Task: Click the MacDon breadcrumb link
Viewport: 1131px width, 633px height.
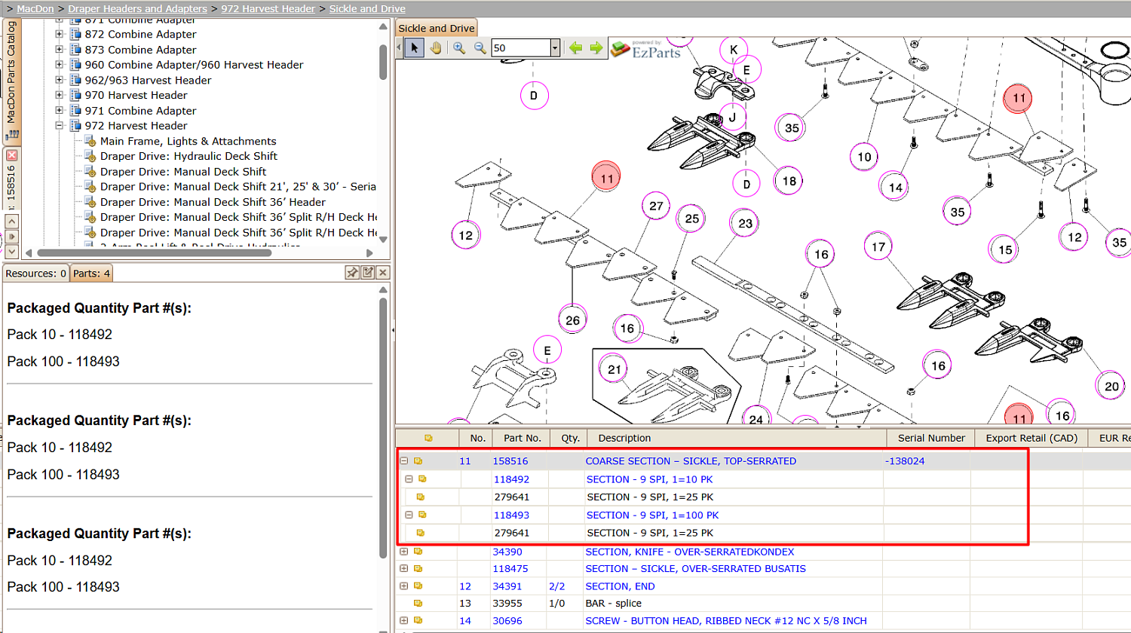Action: click(35, 9)
